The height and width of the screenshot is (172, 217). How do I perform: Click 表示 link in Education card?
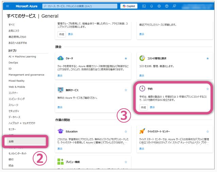click(60, 149)
